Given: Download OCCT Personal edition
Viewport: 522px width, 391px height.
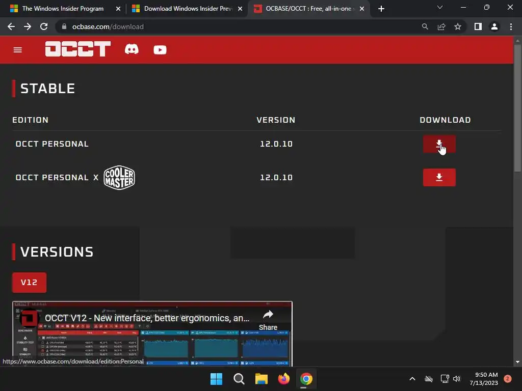Looking at the screenshot, I should 439,144.
